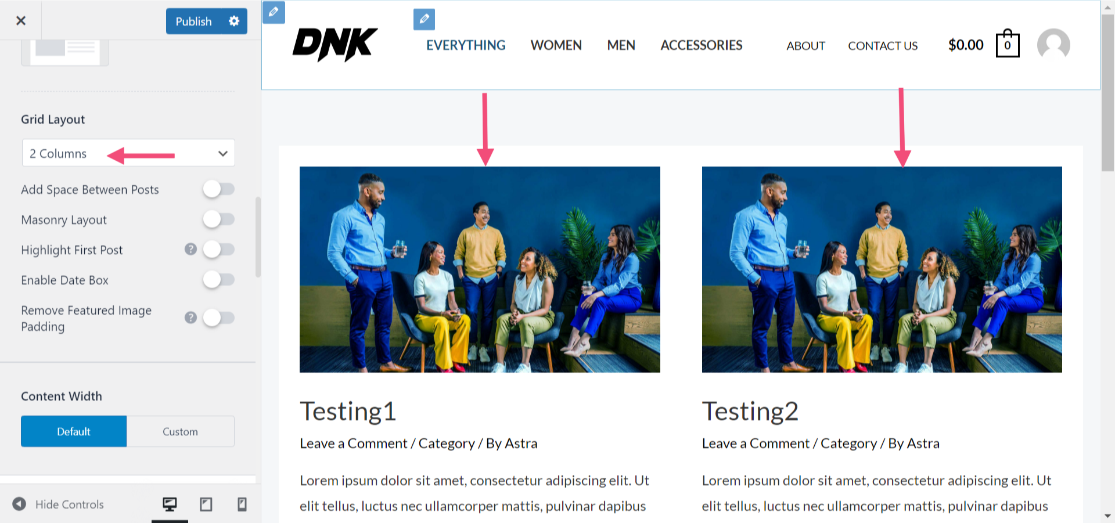
Task: Switch Content Width to Custom
Action: pos(180,431)
